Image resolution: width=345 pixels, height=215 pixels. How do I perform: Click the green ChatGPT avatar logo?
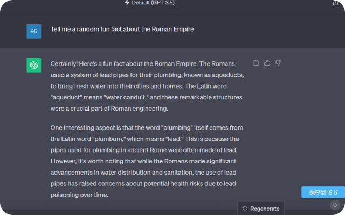[33, 65]
